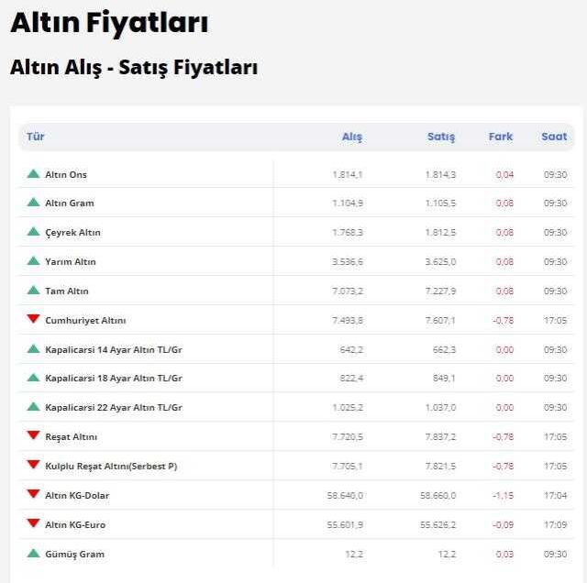Open the Tam Altın row label
The height and width of the screenshot is (583, 587).
[x=67, y=291]
